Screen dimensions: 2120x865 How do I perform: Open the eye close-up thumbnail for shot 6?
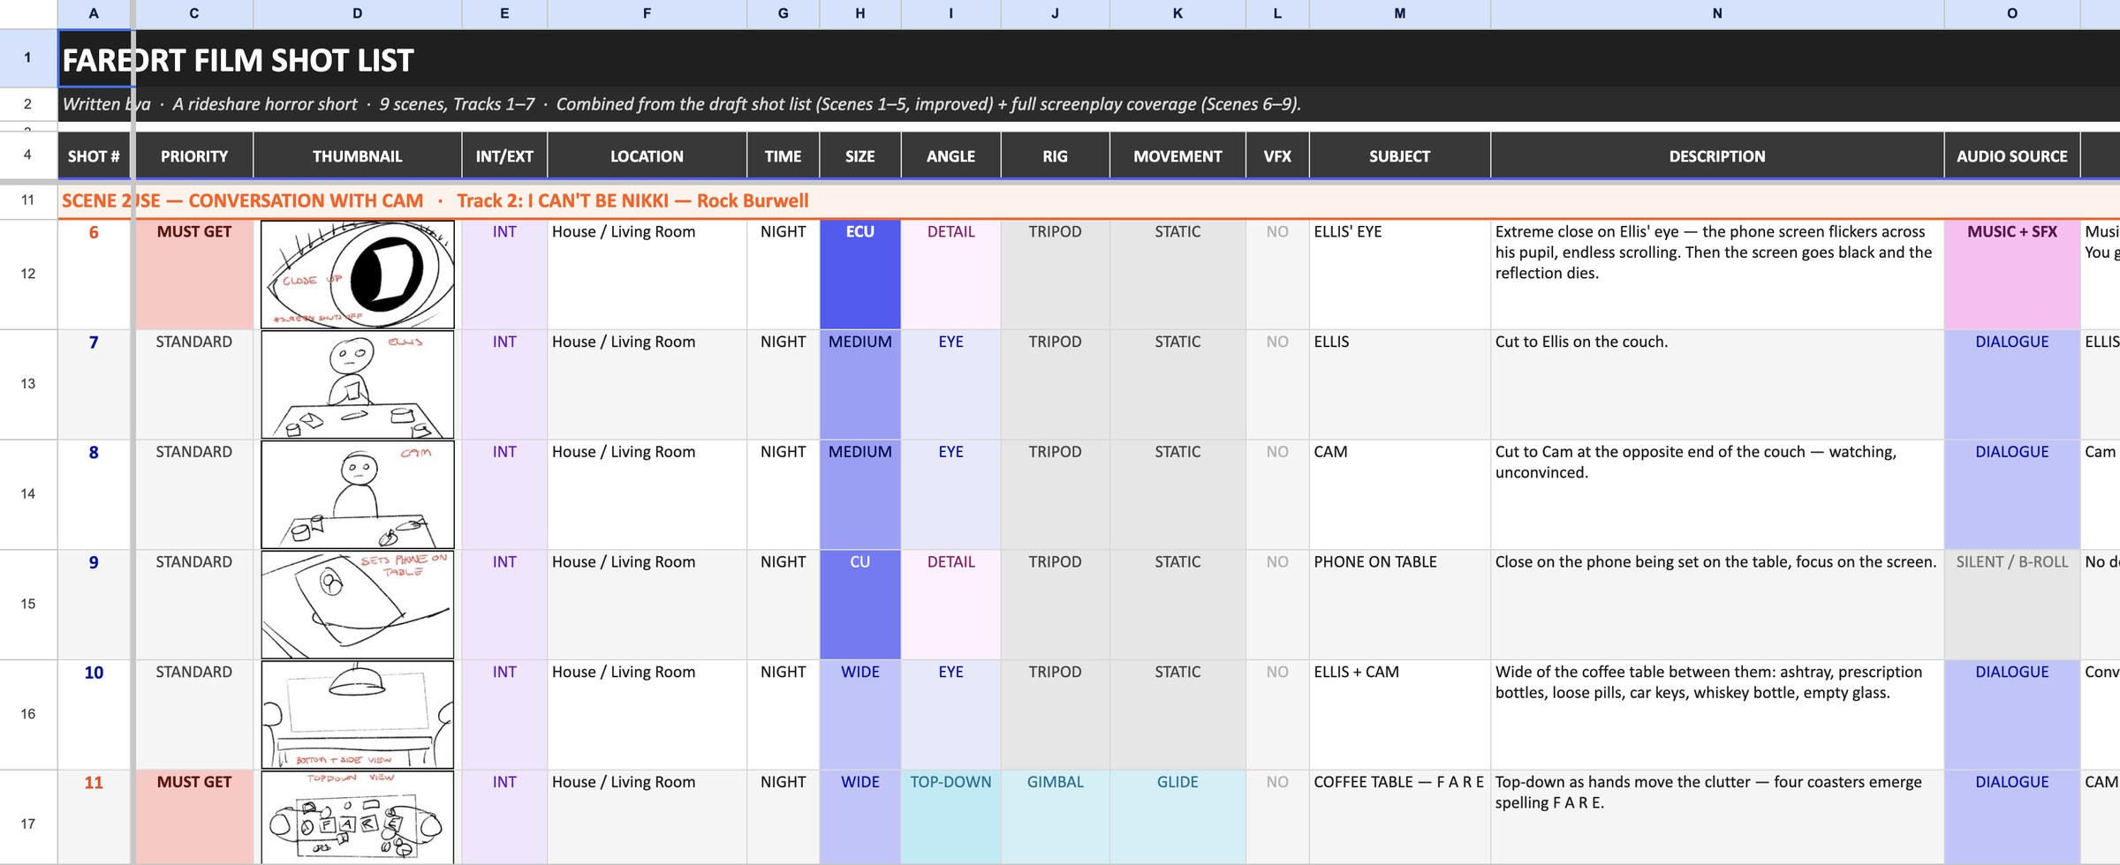tap(358, 275)
